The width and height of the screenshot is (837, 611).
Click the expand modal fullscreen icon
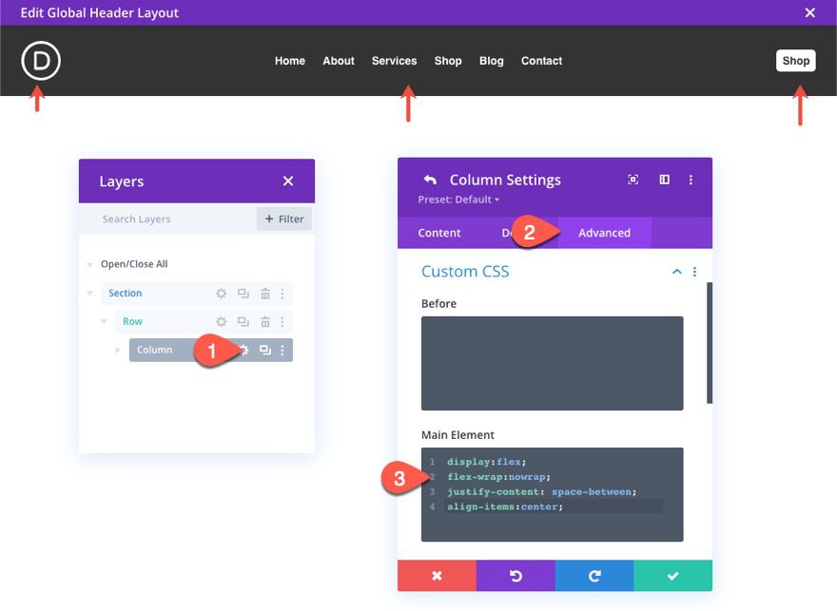[633, 180]
